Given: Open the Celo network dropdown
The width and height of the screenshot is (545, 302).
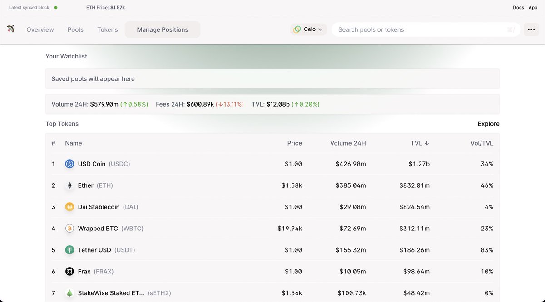Looking at the screenshot, I should click(308, 29).
